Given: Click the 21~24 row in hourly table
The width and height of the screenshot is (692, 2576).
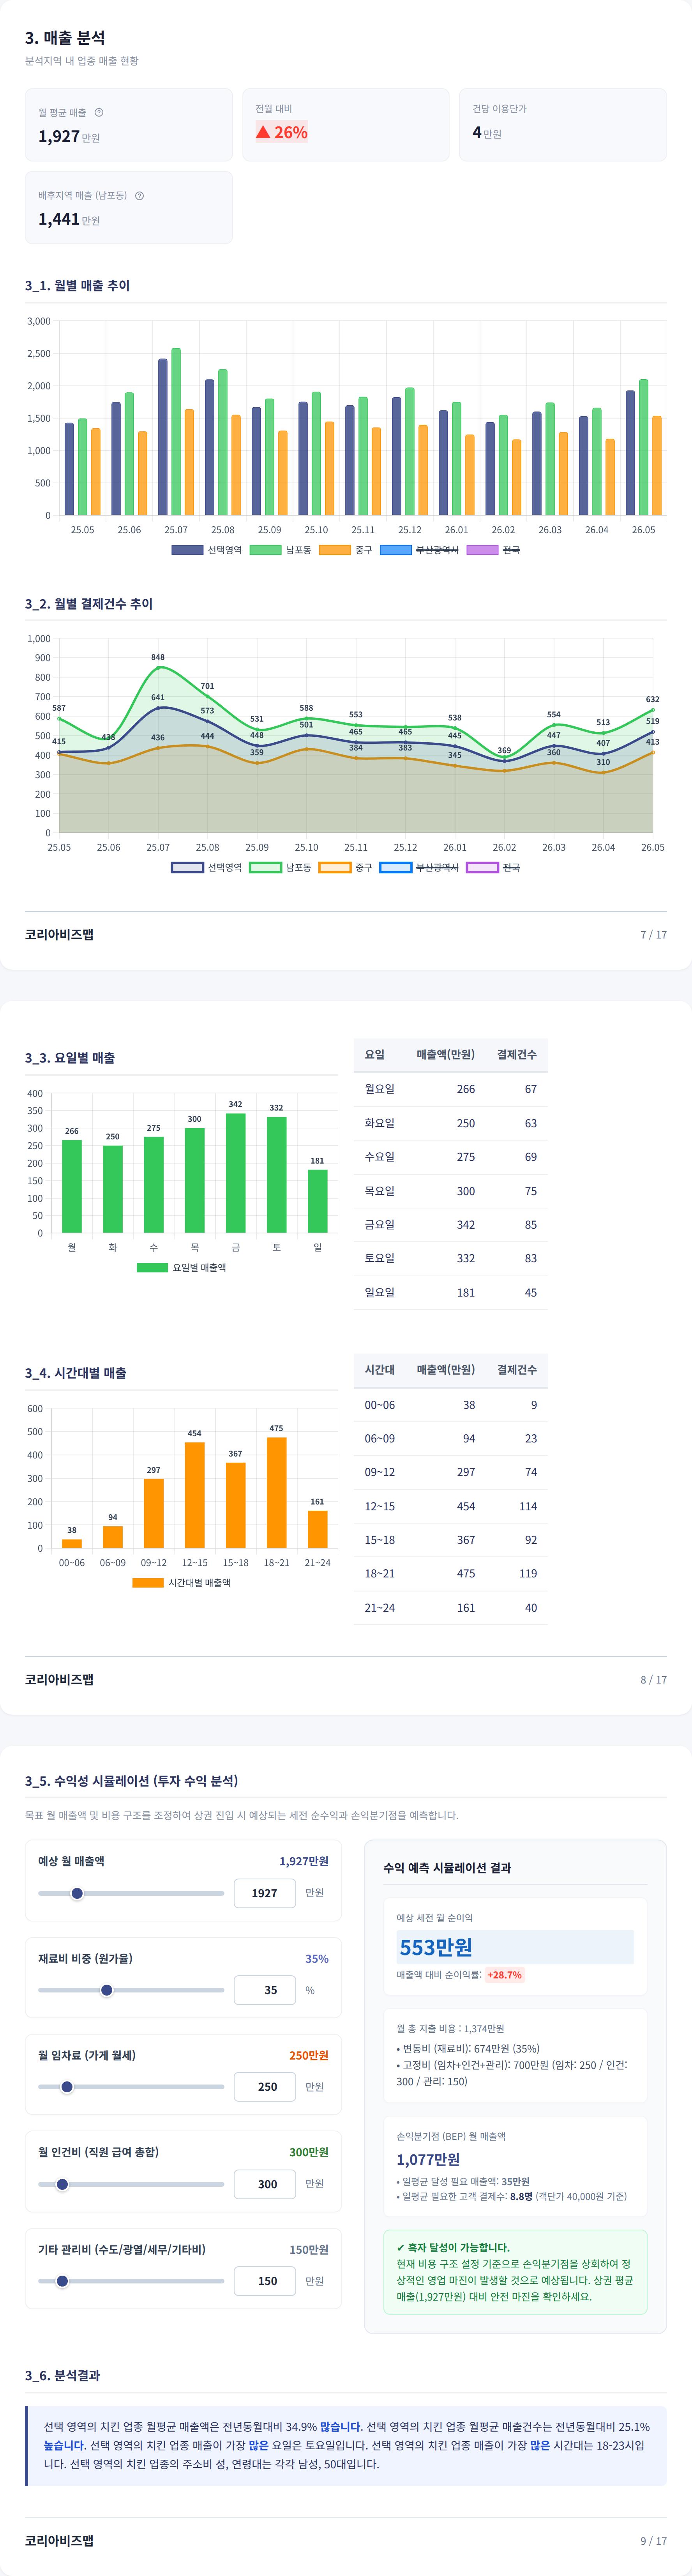Looking at the screenshot, I should click(450, 1608).
